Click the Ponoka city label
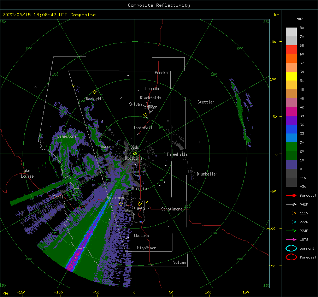The height and width of the screenshot is (297, 318). [x=161, y=73]
